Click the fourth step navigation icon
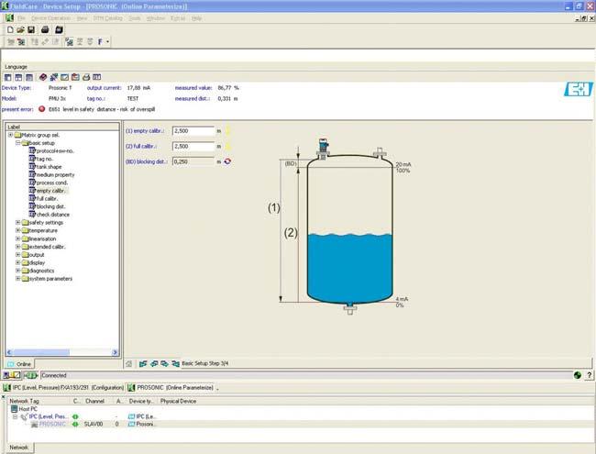This screenshot has width=596, height=454. [x=176, y=364]
